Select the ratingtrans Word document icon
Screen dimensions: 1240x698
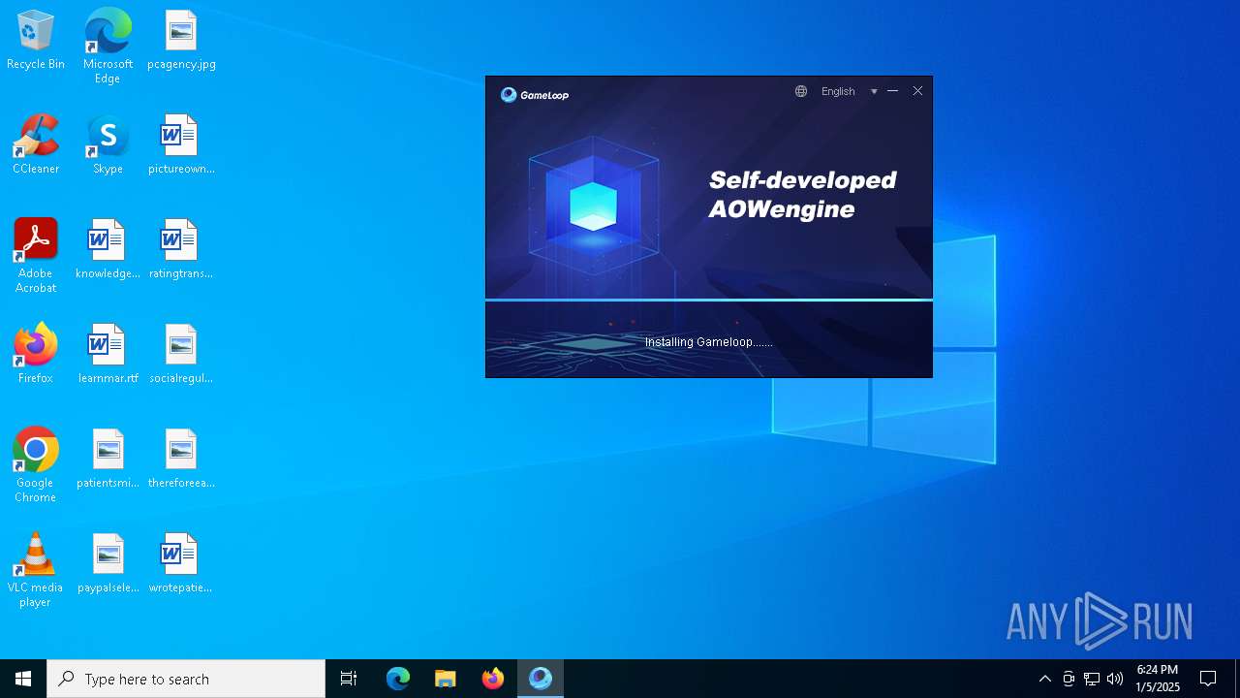point(181,249)
